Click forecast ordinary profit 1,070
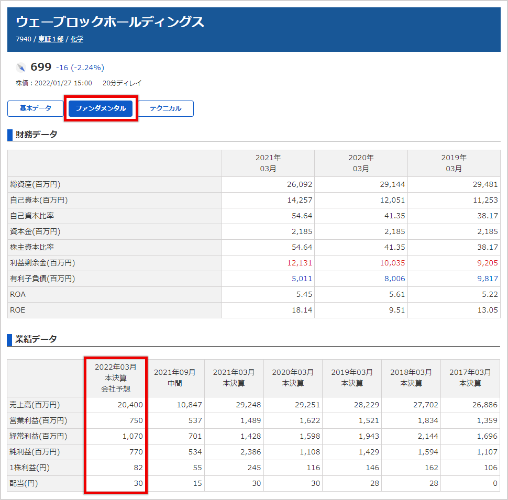The height and width of the screenshot is (500, 508). pos(132,436)
